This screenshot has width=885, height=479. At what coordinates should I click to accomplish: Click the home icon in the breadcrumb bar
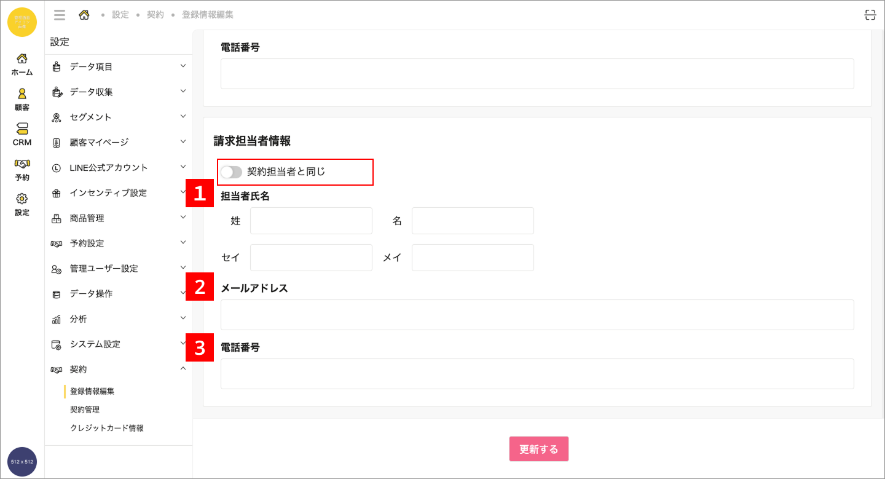[x=85, y=14]
